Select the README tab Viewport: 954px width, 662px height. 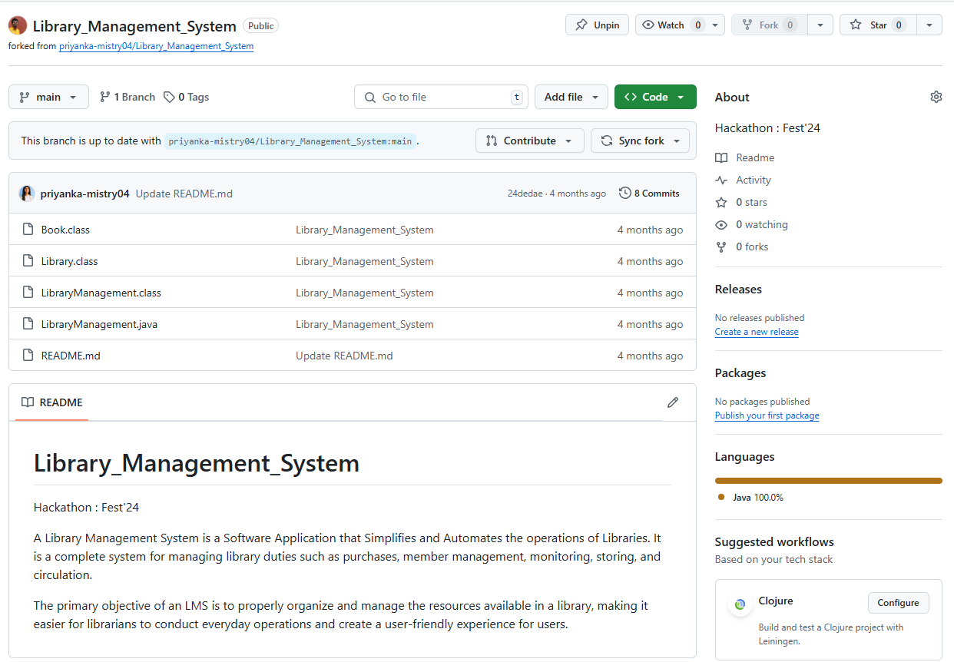[x=52, y=402]
